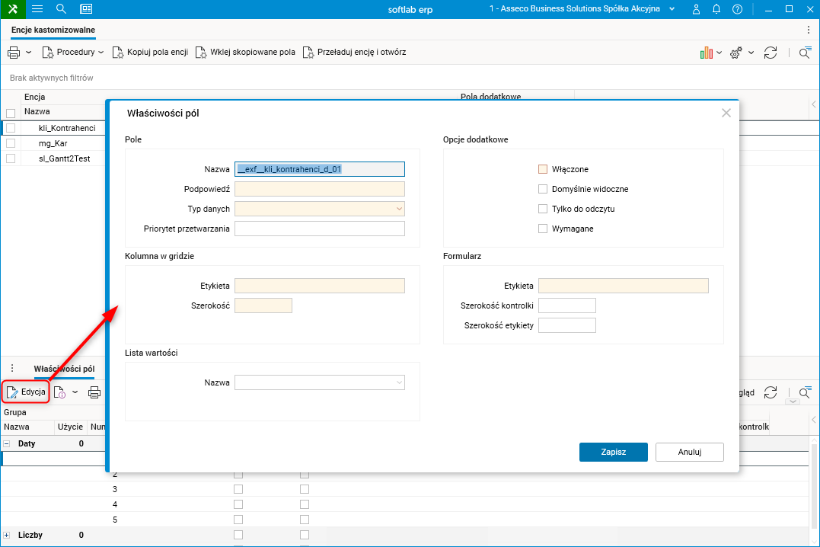
Task: Open the Typ danych dropdown
Action: pos(320,209)
